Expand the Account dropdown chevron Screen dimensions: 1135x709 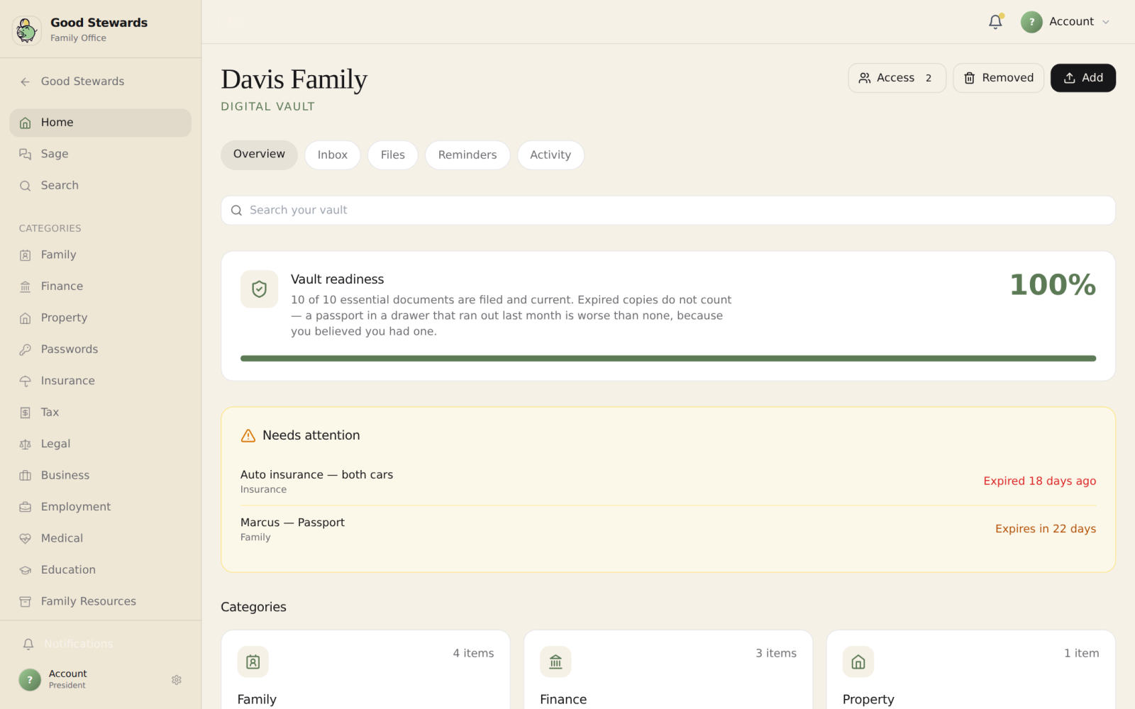click(1105, 22)
